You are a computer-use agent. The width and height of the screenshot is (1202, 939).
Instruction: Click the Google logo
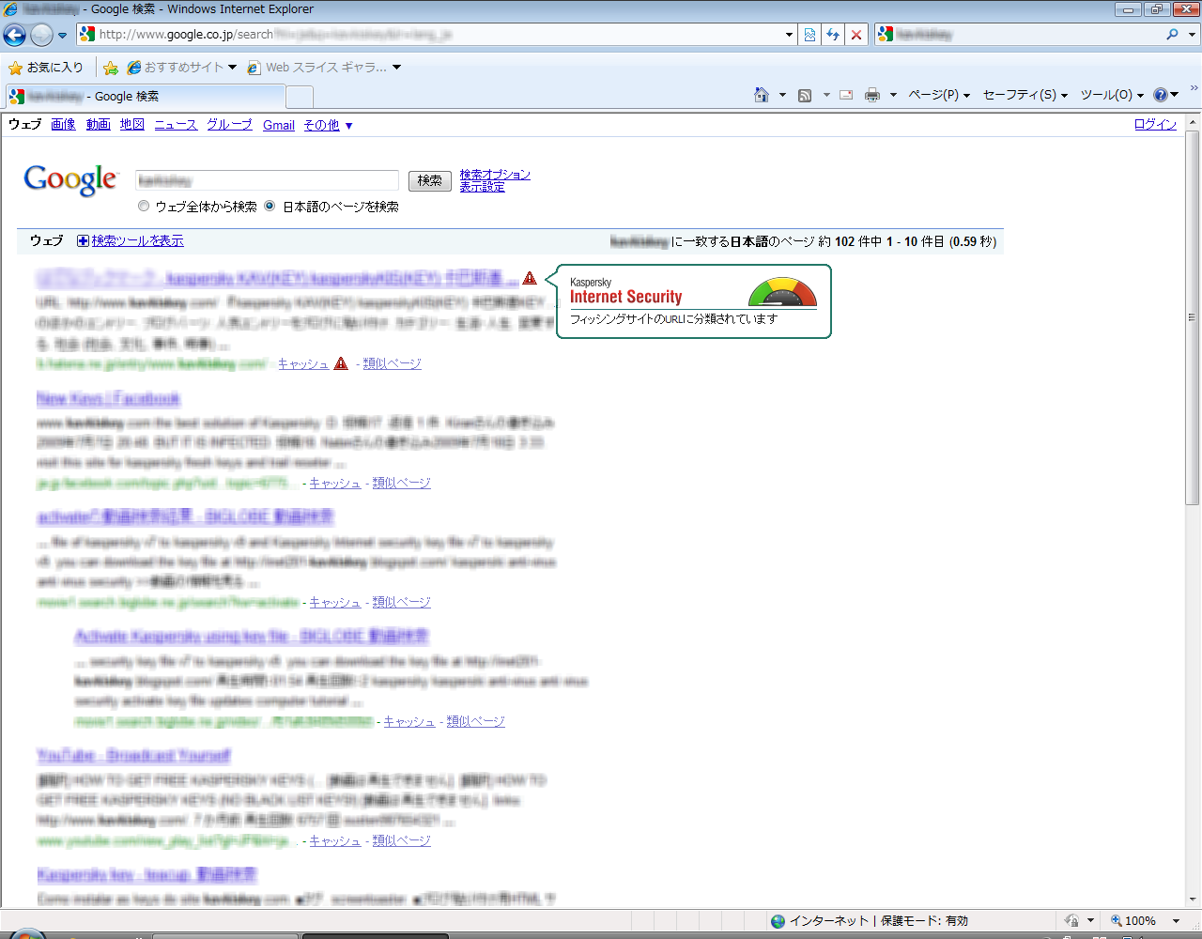pos(71,179)
